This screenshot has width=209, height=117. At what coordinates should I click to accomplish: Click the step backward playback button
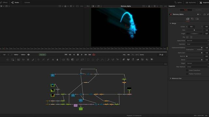[70, 55]
